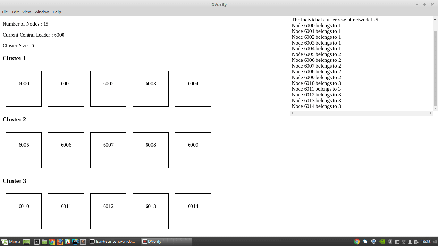438x246 pixels.
Task: Click the volume speaker tray icon
Action: (434, 242)
